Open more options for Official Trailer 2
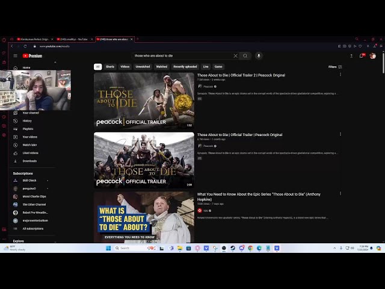385x289 pixels. click(x=340, y=75)
